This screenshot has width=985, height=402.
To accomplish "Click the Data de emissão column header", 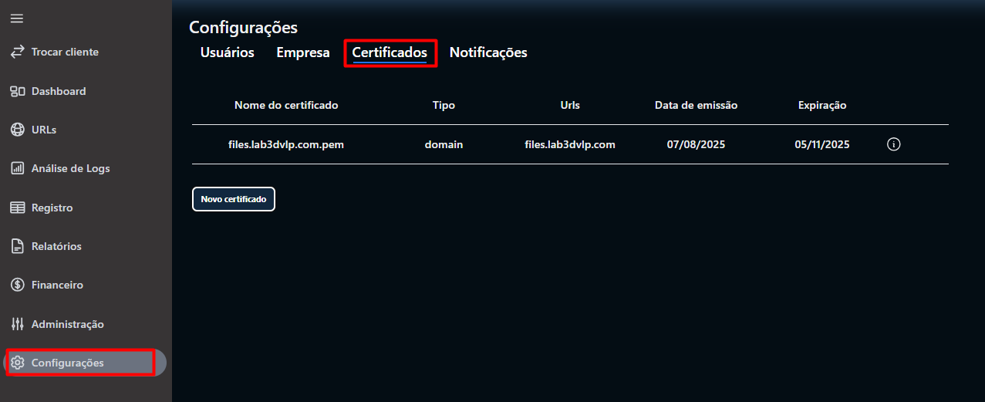I will pos(696,105).
